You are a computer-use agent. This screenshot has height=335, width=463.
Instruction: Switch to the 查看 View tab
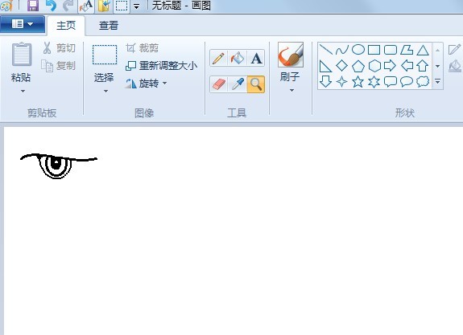(109, 26)
